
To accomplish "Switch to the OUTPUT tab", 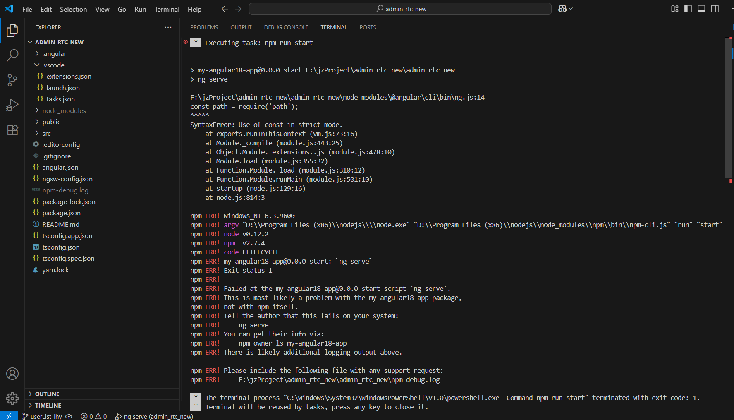I will (241, 27).
